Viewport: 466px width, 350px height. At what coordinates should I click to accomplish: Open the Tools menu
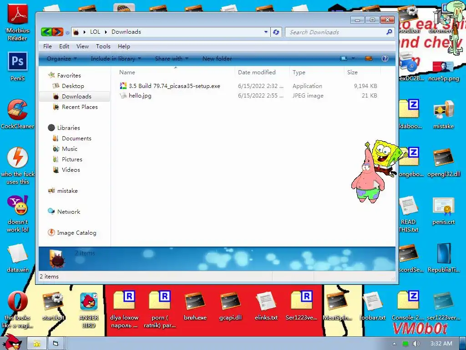point(103,46)
